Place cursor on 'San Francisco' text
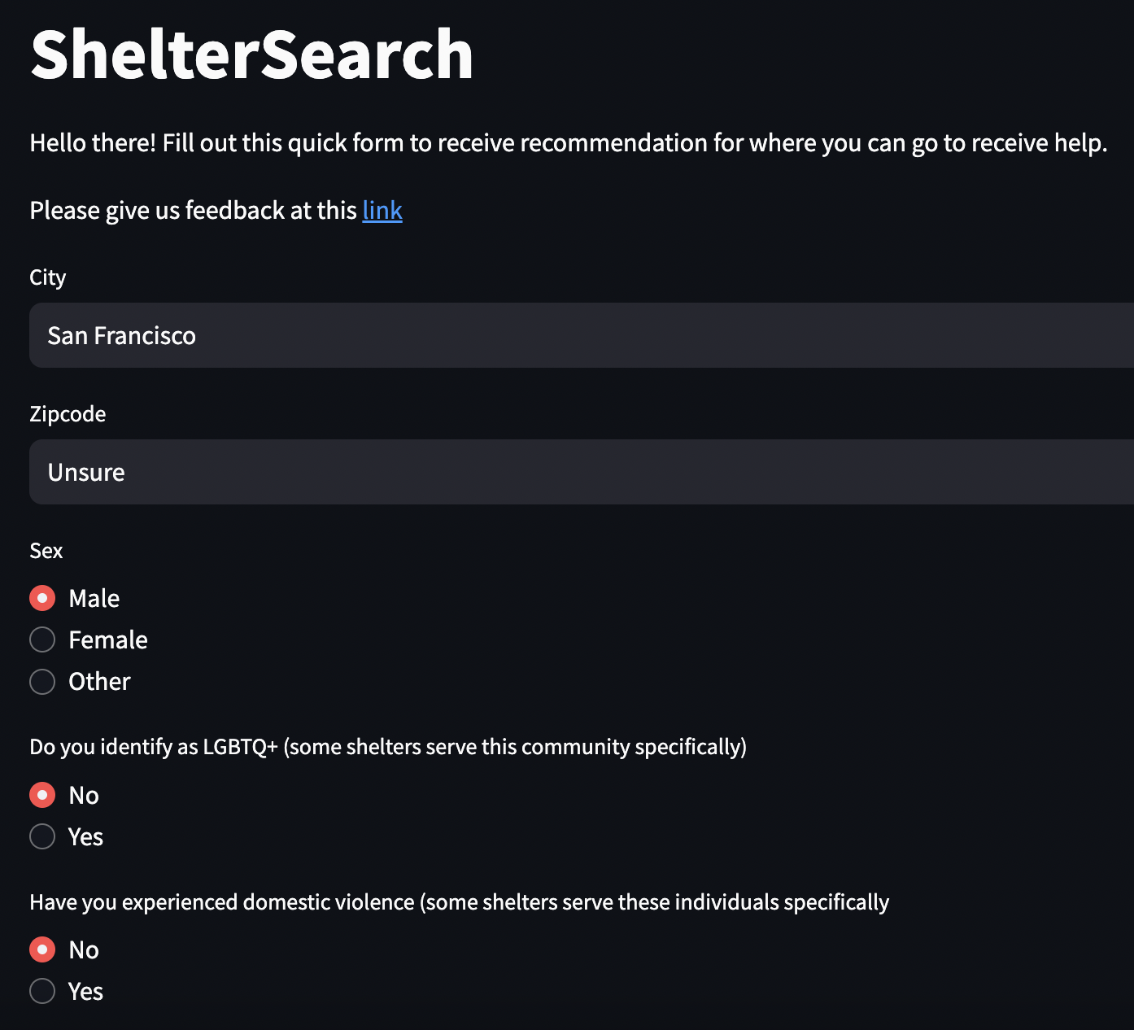Viewport: 1134px width, 1030px height. tap(121, 336)
